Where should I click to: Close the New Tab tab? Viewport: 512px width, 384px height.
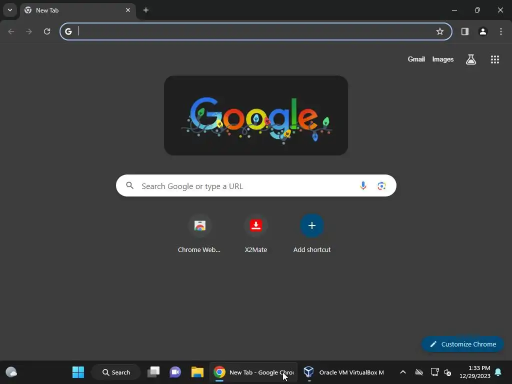pyautogui.click(x=128, y=10)
